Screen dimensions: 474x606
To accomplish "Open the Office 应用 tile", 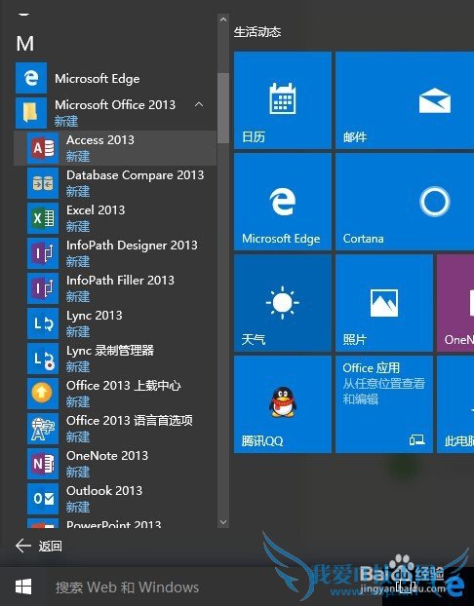I will tap(384, 404).
